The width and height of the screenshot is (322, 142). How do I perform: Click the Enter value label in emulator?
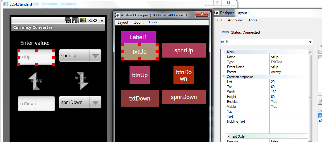35,43
